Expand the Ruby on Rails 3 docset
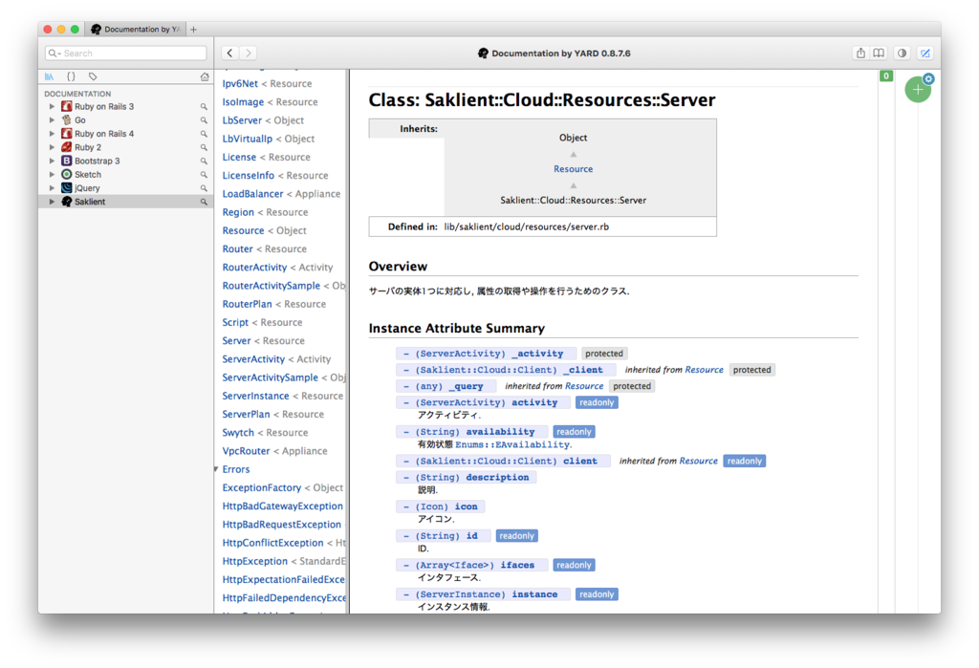 click(x=52, y=107)
